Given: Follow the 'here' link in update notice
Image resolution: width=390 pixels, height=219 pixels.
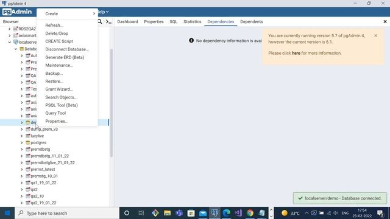Looking at the screenshot, I should coord(296,53).
